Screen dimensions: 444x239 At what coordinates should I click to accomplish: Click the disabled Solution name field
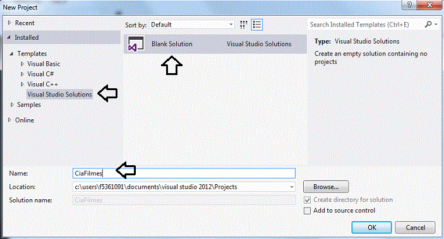tap(184, 201)
